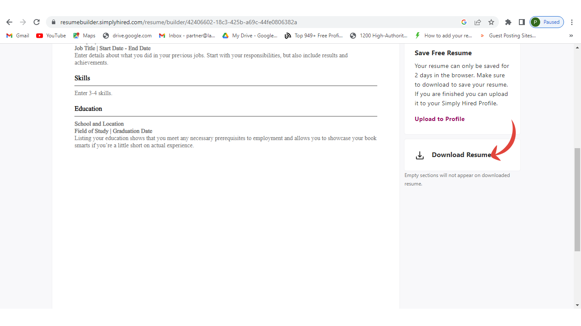Screen dimensions: 581x326
Task: Open the Maps bookmark
Action: click(x=84, y=36)
